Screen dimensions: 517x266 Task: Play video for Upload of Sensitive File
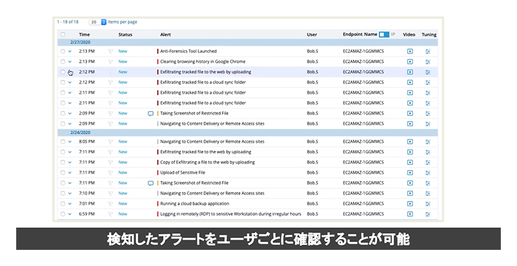[x=410, y=173]
